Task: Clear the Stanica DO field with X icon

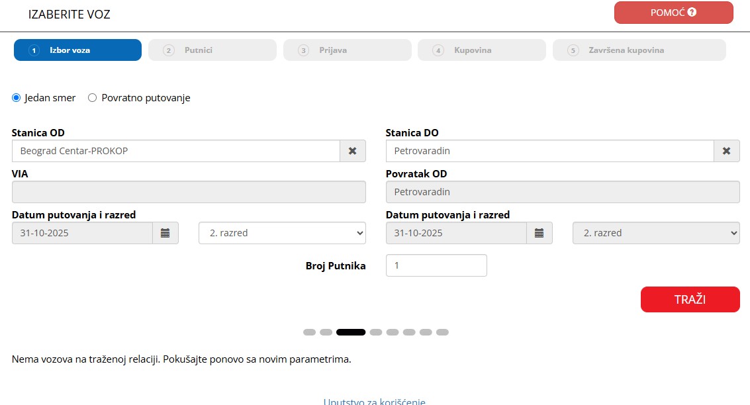Action: [726, 151]
